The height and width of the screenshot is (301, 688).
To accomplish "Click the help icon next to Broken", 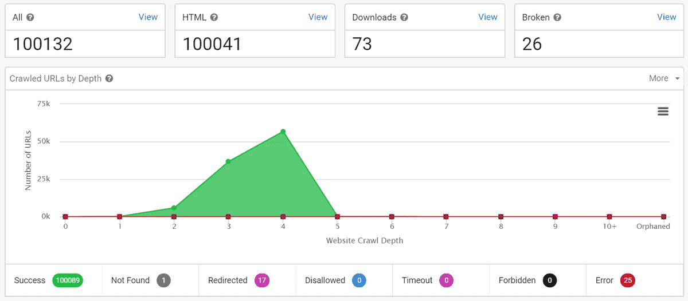I will tap(557, 17).
